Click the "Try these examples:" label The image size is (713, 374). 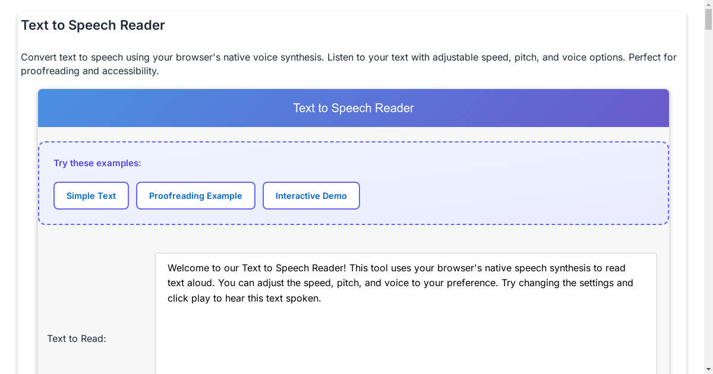pyautogui.click(x=97, y=163)
